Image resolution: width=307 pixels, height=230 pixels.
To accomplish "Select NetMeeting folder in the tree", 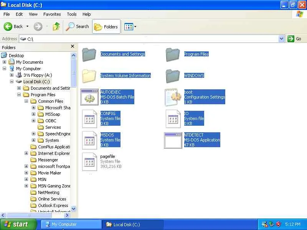I will [49, 192].
